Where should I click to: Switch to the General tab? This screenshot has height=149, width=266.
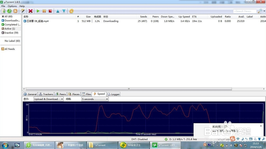click(30, 94)
